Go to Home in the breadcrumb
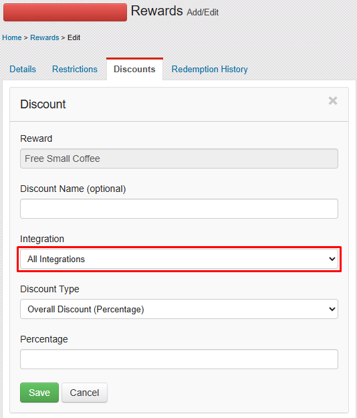Screen dimensions: 357x418 pos(12,37)
